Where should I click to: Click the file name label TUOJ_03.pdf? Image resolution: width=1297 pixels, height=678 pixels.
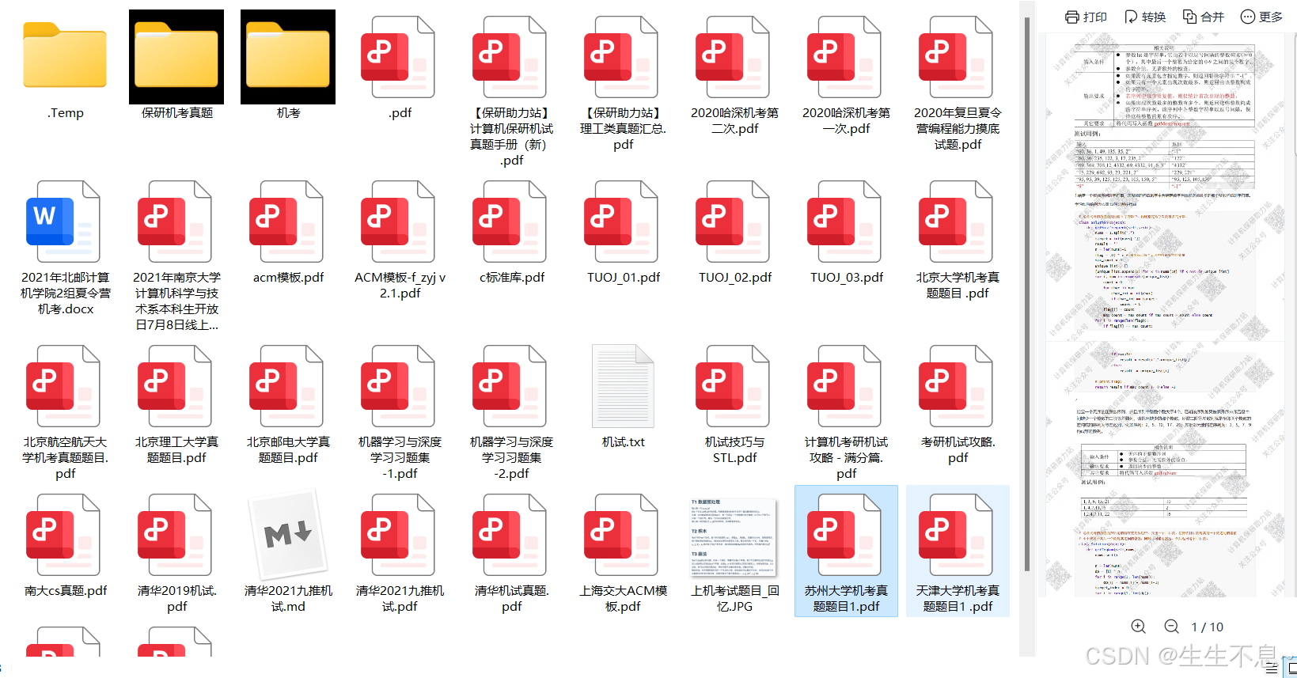(846, 278)
